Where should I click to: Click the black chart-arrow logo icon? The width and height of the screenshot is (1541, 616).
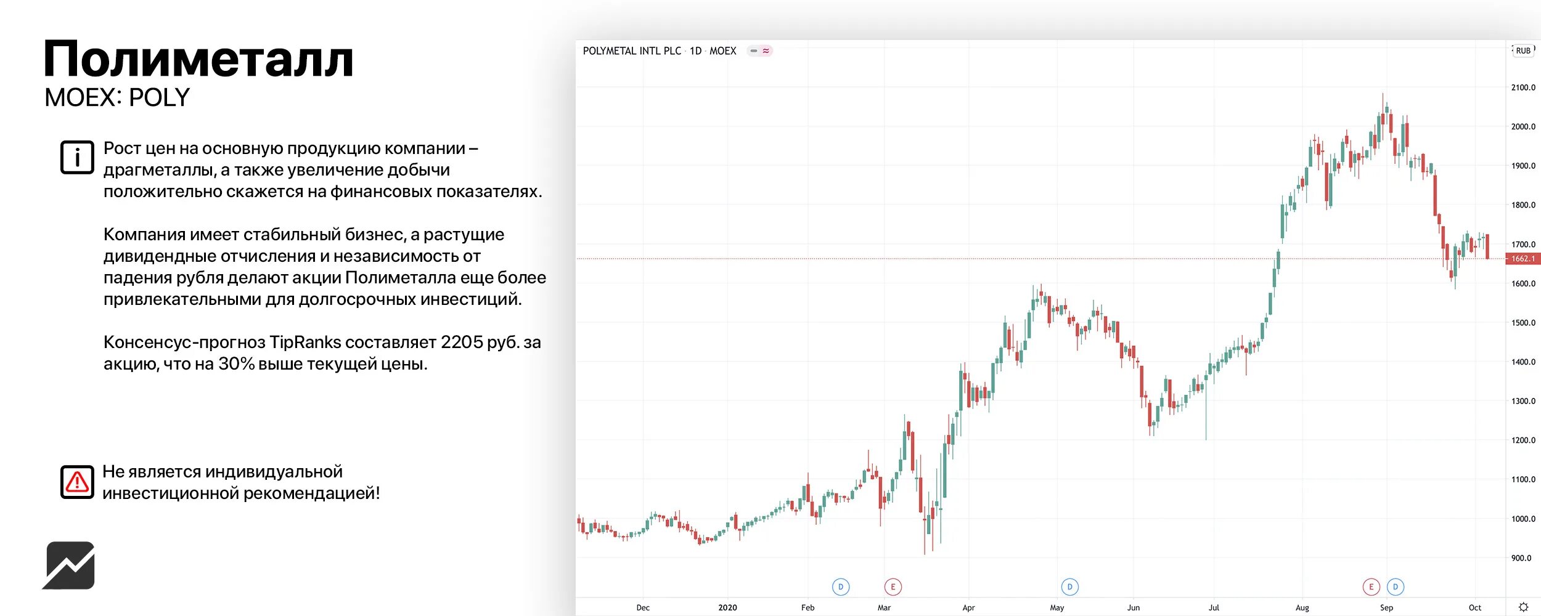(68, 565)
